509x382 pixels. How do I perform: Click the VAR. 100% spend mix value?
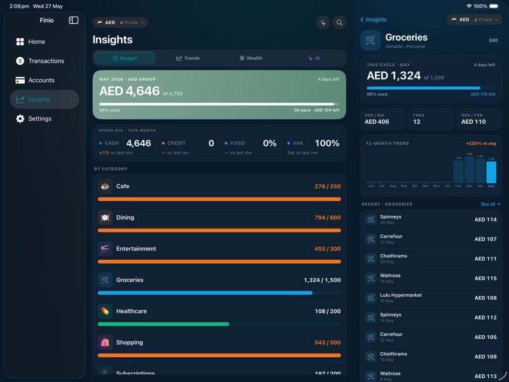click(x=327, y=143)
